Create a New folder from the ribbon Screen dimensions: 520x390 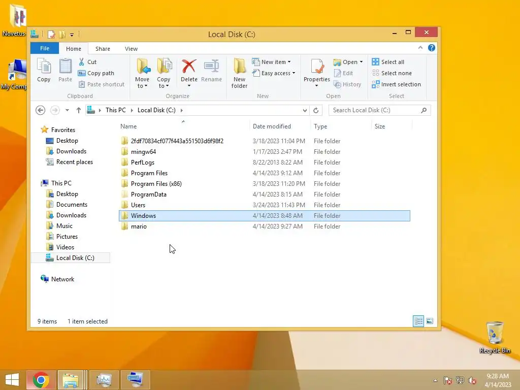239,73
